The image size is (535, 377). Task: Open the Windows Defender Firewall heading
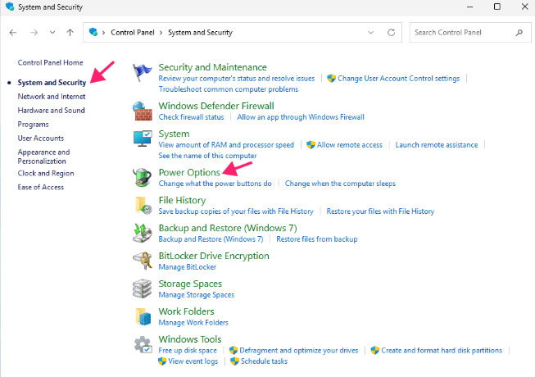pos(216,106)
